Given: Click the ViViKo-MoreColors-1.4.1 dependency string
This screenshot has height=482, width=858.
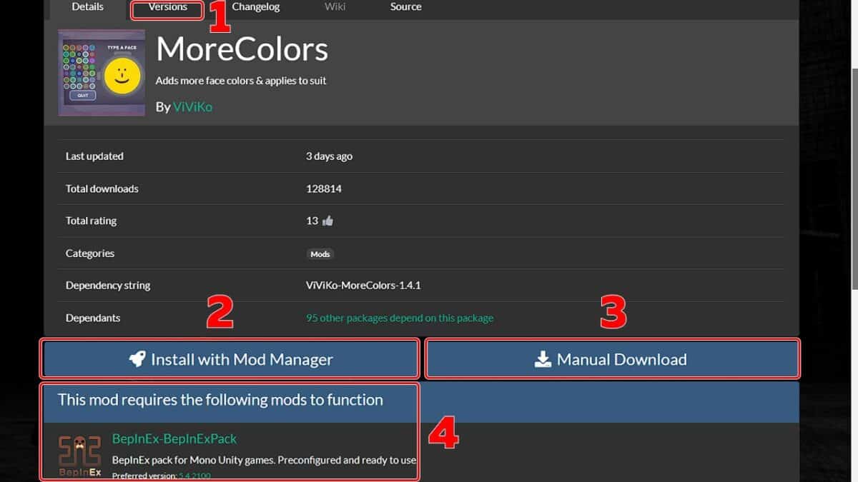Looking at the screenshot, I should (x=363, y=286).
